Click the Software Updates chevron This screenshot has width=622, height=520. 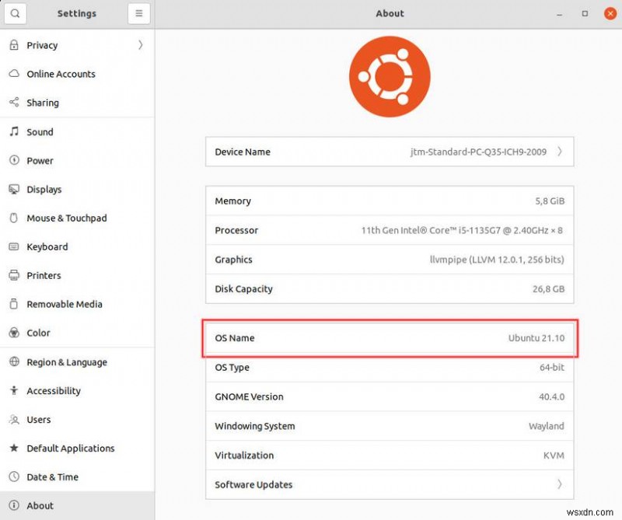pos(560,484)
